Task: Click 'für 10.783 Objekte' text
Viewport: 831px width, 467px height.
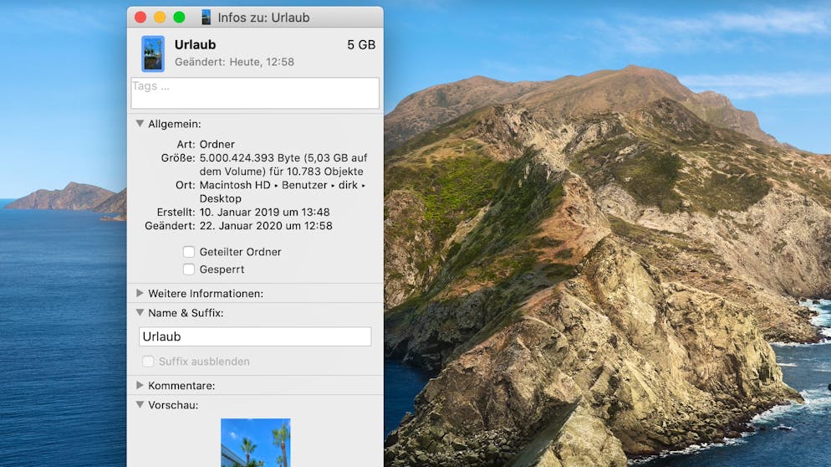Action: pos(316,172)
